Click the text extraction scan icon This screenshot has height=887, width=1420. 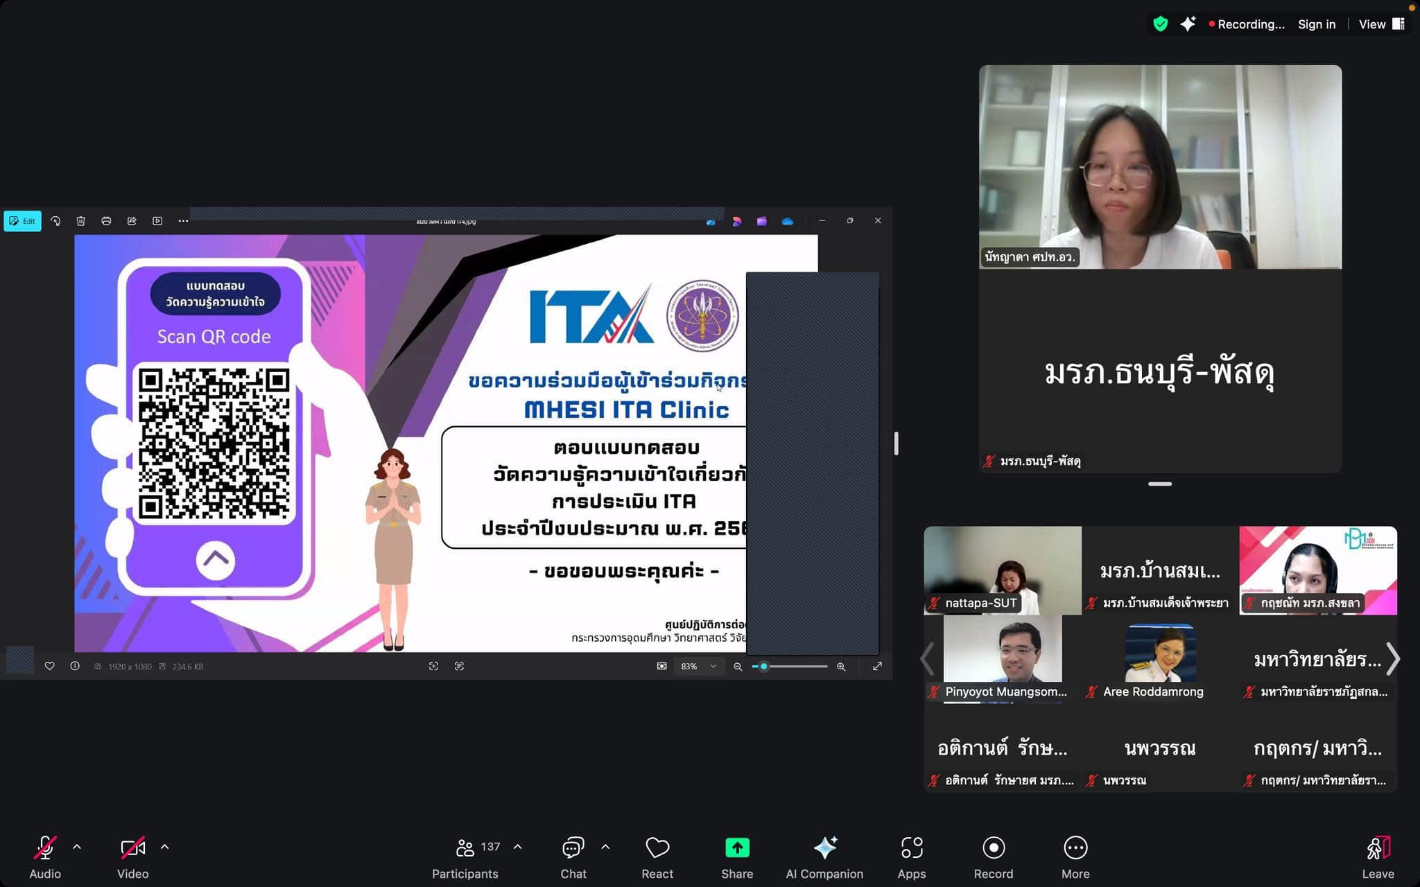pos(459,666)
